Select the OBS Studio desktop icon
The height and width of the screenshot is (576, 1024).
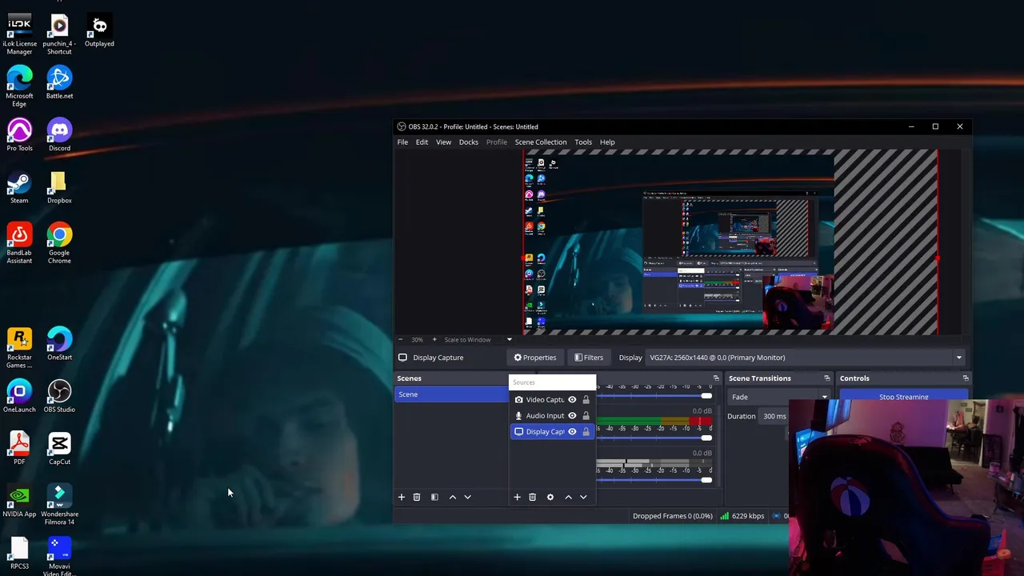click(x=59, y=396)
